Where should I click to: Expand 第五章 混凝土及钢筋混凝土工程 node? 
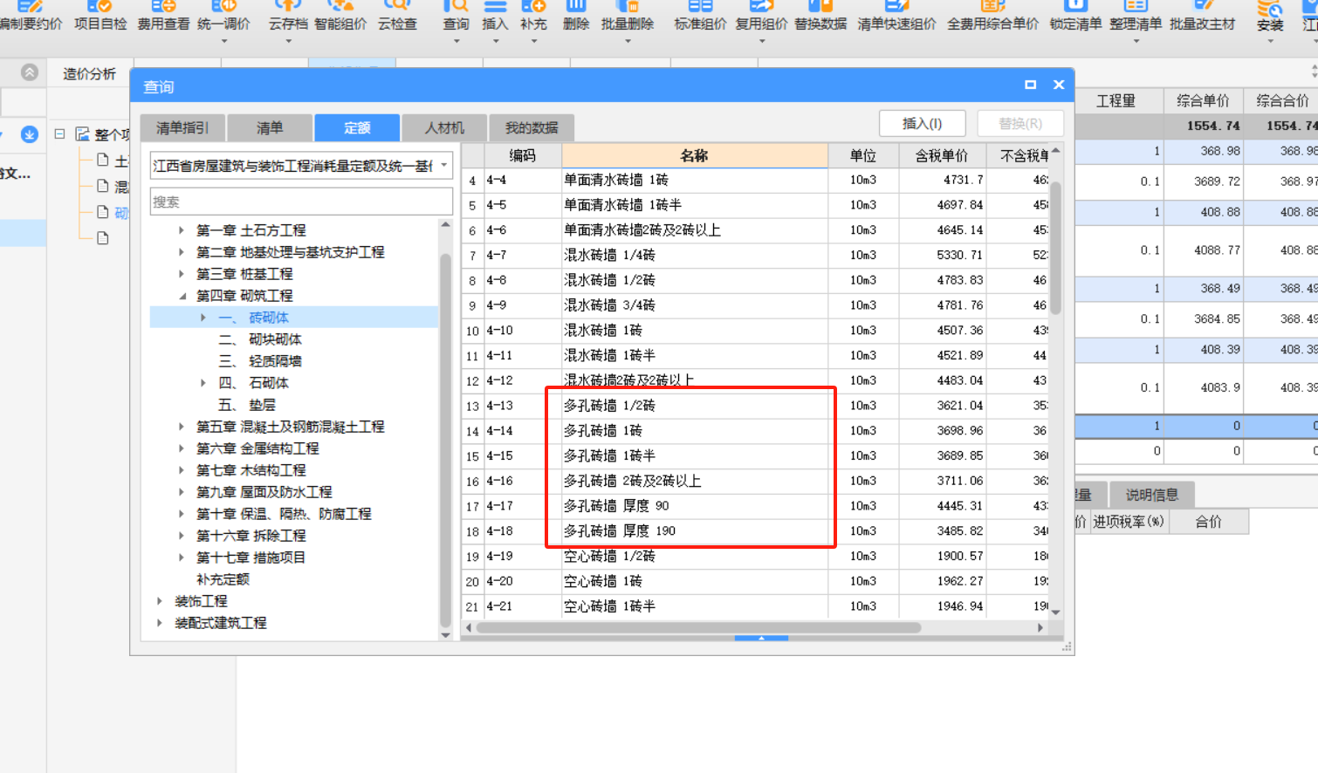coord(182,427)
